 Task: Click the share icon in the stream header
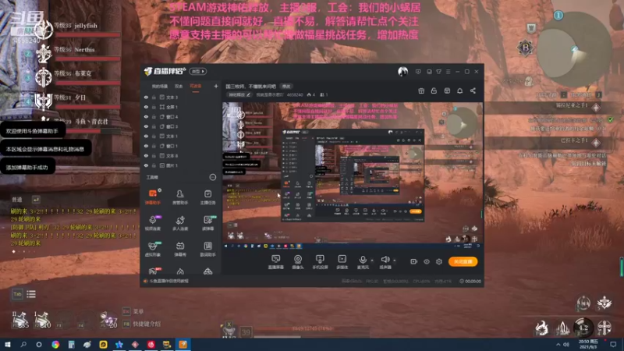(473, 90)
